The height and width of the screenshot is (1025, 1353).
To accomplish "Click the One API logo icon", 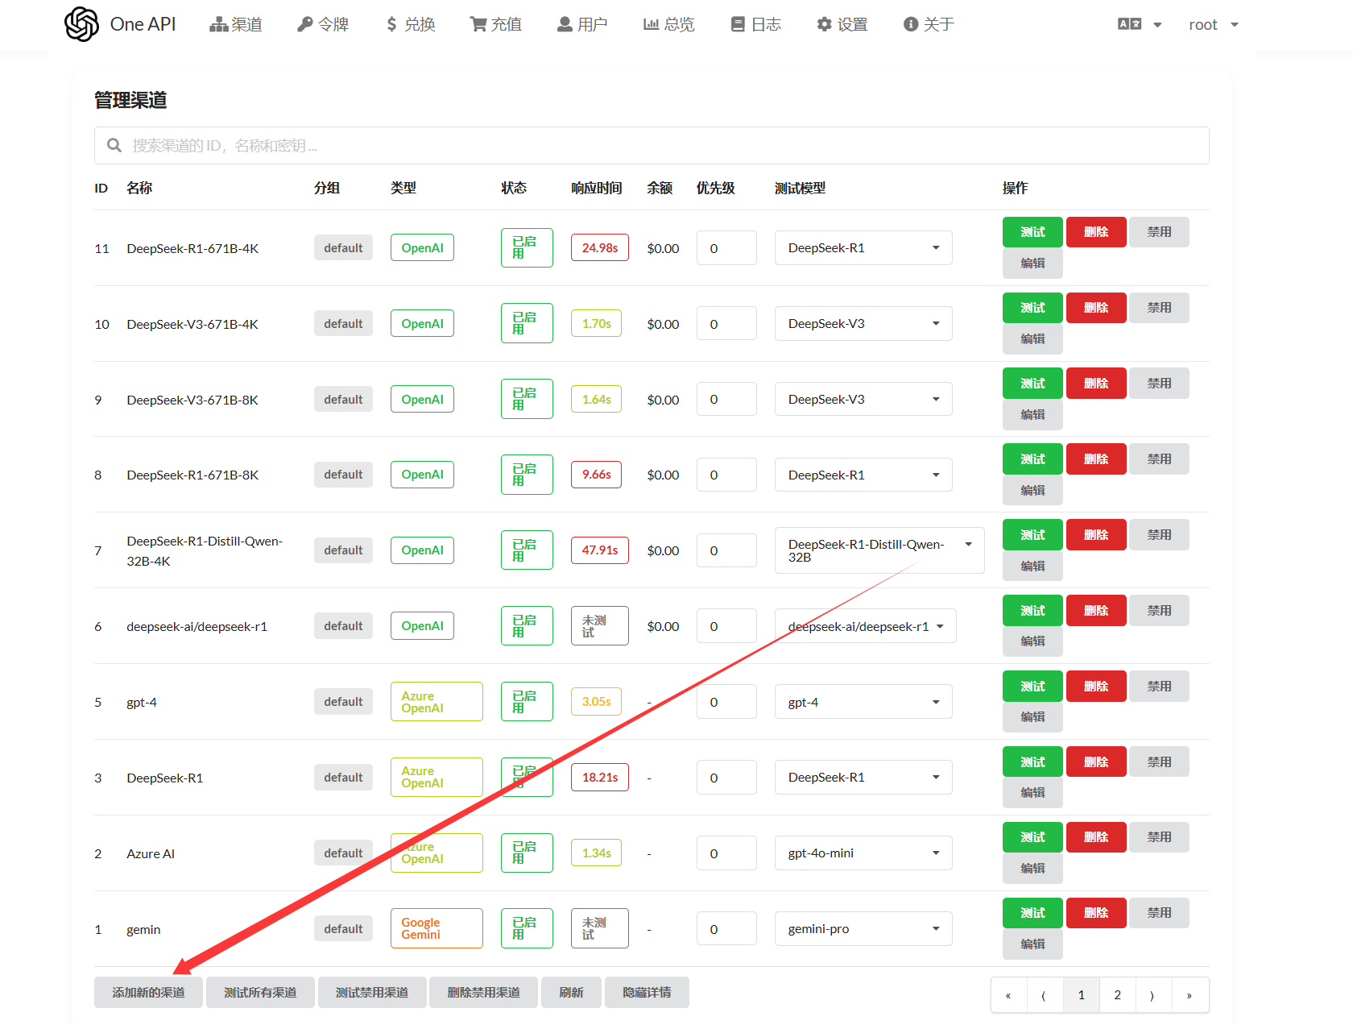I will click(81, 24).
